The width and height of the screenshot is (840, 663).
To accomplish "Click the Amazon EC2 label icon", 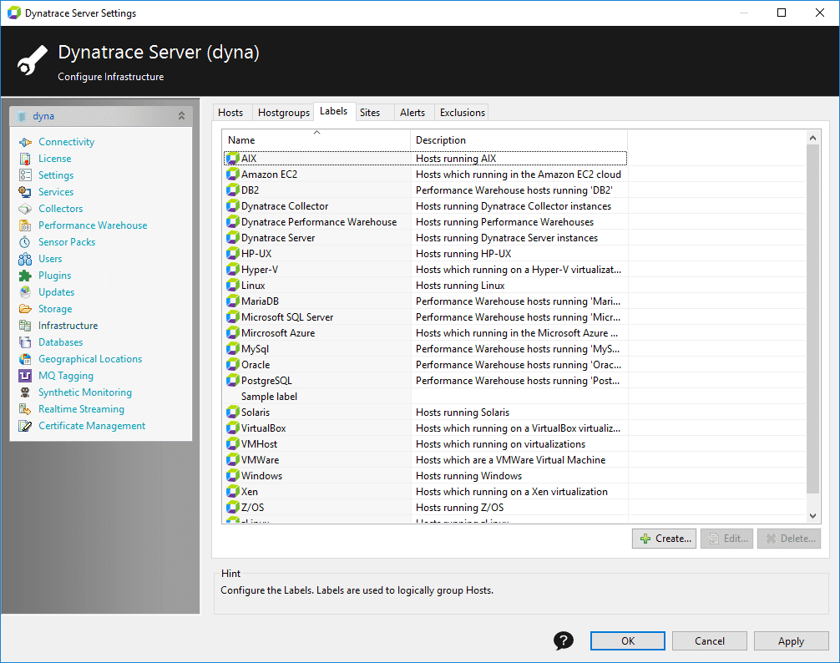I will pos(232,175).
